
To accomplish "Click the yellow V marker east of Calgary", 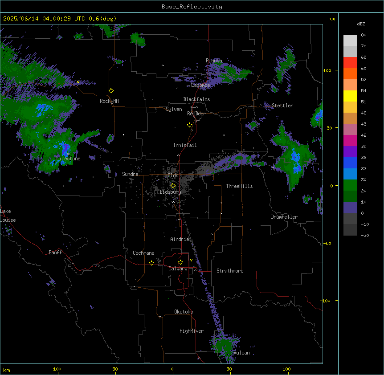I will tap(191, 260).
